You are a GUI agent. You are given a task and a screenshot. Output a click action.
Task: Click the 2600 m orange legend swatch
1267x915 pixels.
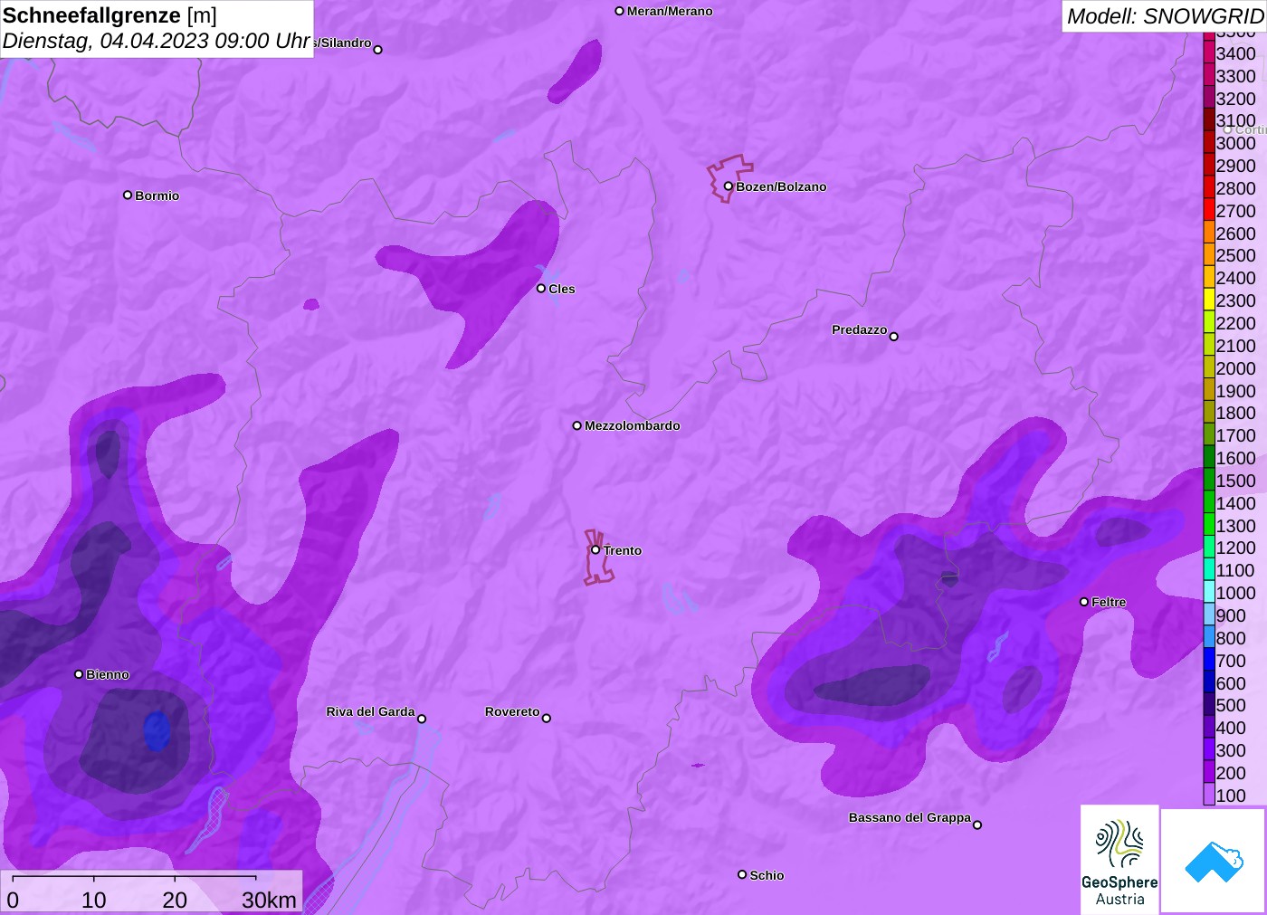point(1209,234)
